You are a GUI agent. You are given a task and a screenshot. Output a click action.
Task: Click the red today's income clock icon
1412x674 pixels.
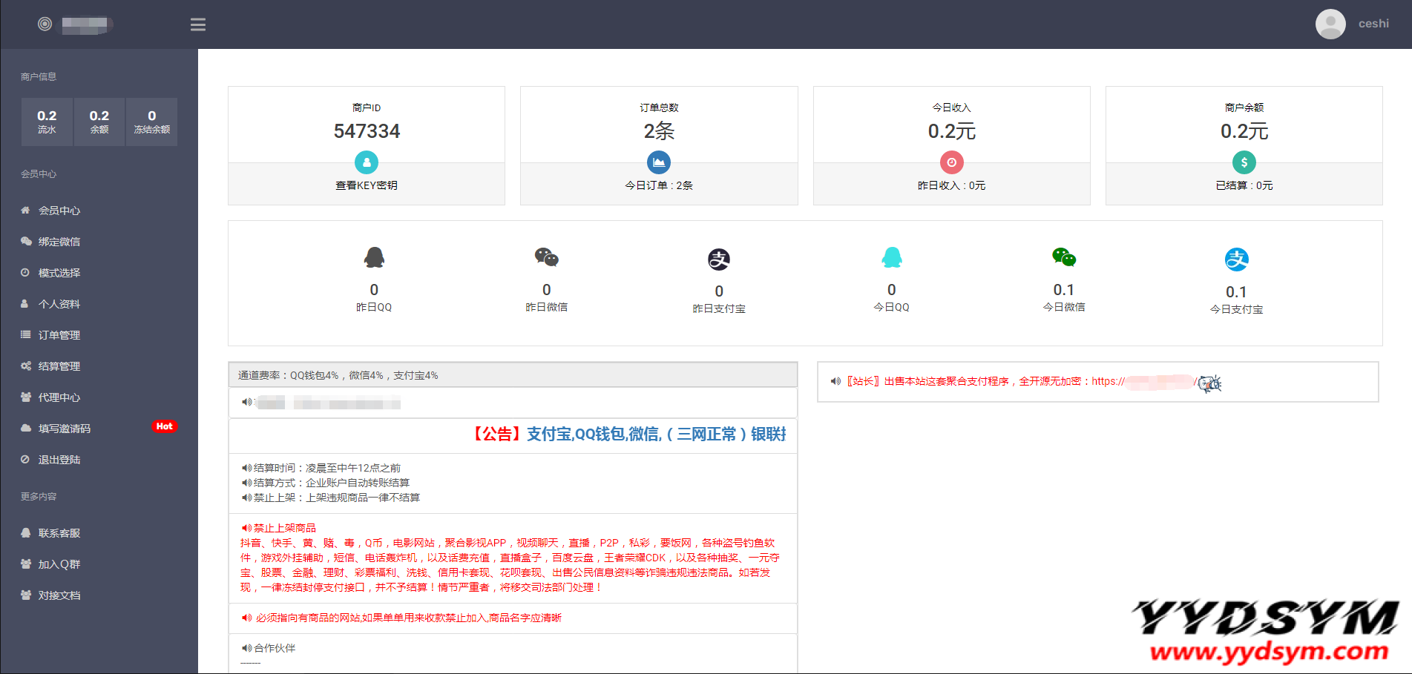point(951,162)
